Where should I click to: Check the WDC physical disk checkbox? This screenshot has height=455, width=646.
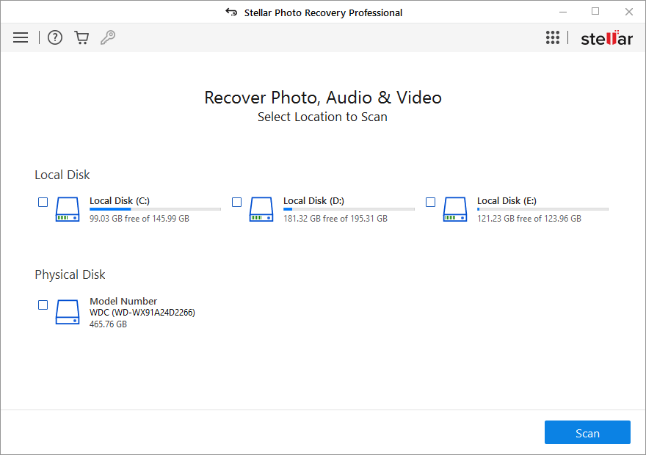pyautogui.click(x=43, y=305)
